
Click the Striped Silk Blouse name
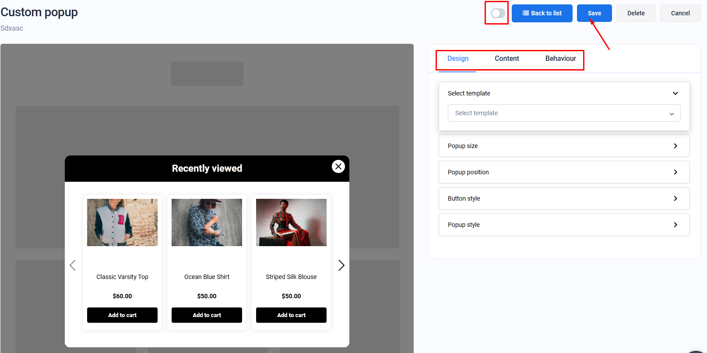point(291,277)
